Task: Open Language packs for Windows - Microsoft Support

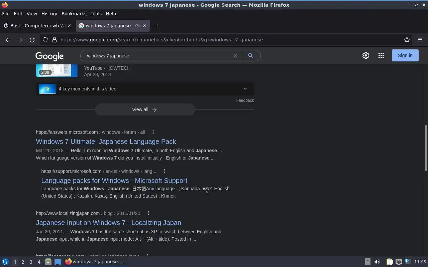Action: (114, 181)
